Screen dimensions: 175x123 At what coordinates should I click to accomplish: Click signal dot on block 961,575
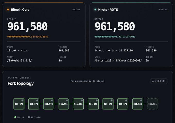(x=67, y=100)
